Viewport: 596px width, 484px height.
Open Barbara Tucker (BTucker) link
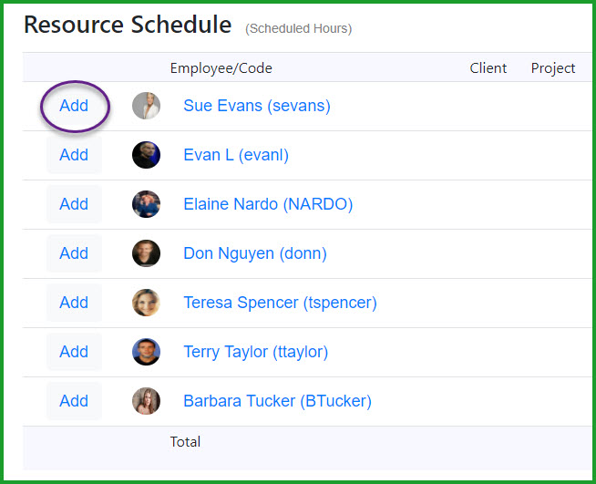coord(277,401)
